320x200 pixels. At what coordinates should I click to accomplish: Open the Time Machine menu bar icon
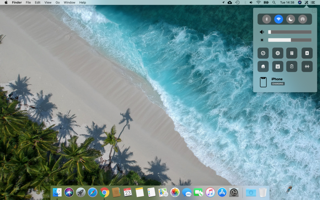click(x=237, y=2)
